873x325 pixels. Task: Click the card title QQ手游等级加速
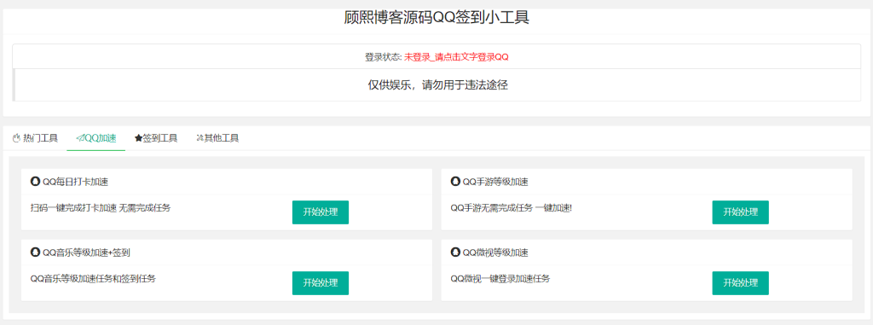click(x=495, y=182)
